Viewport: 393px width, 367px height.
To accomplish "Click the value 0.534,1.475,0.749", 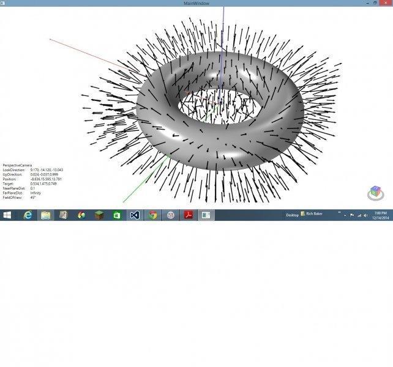I will pos(43,183).
